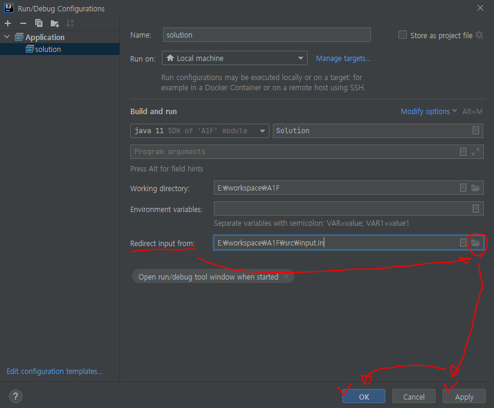This screenshot has width=494, height=408.
Task: Copy the selected configuration
Action: (39, 23)
